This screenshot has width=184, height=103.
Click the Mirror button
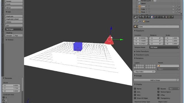click(x=14, y=8)
